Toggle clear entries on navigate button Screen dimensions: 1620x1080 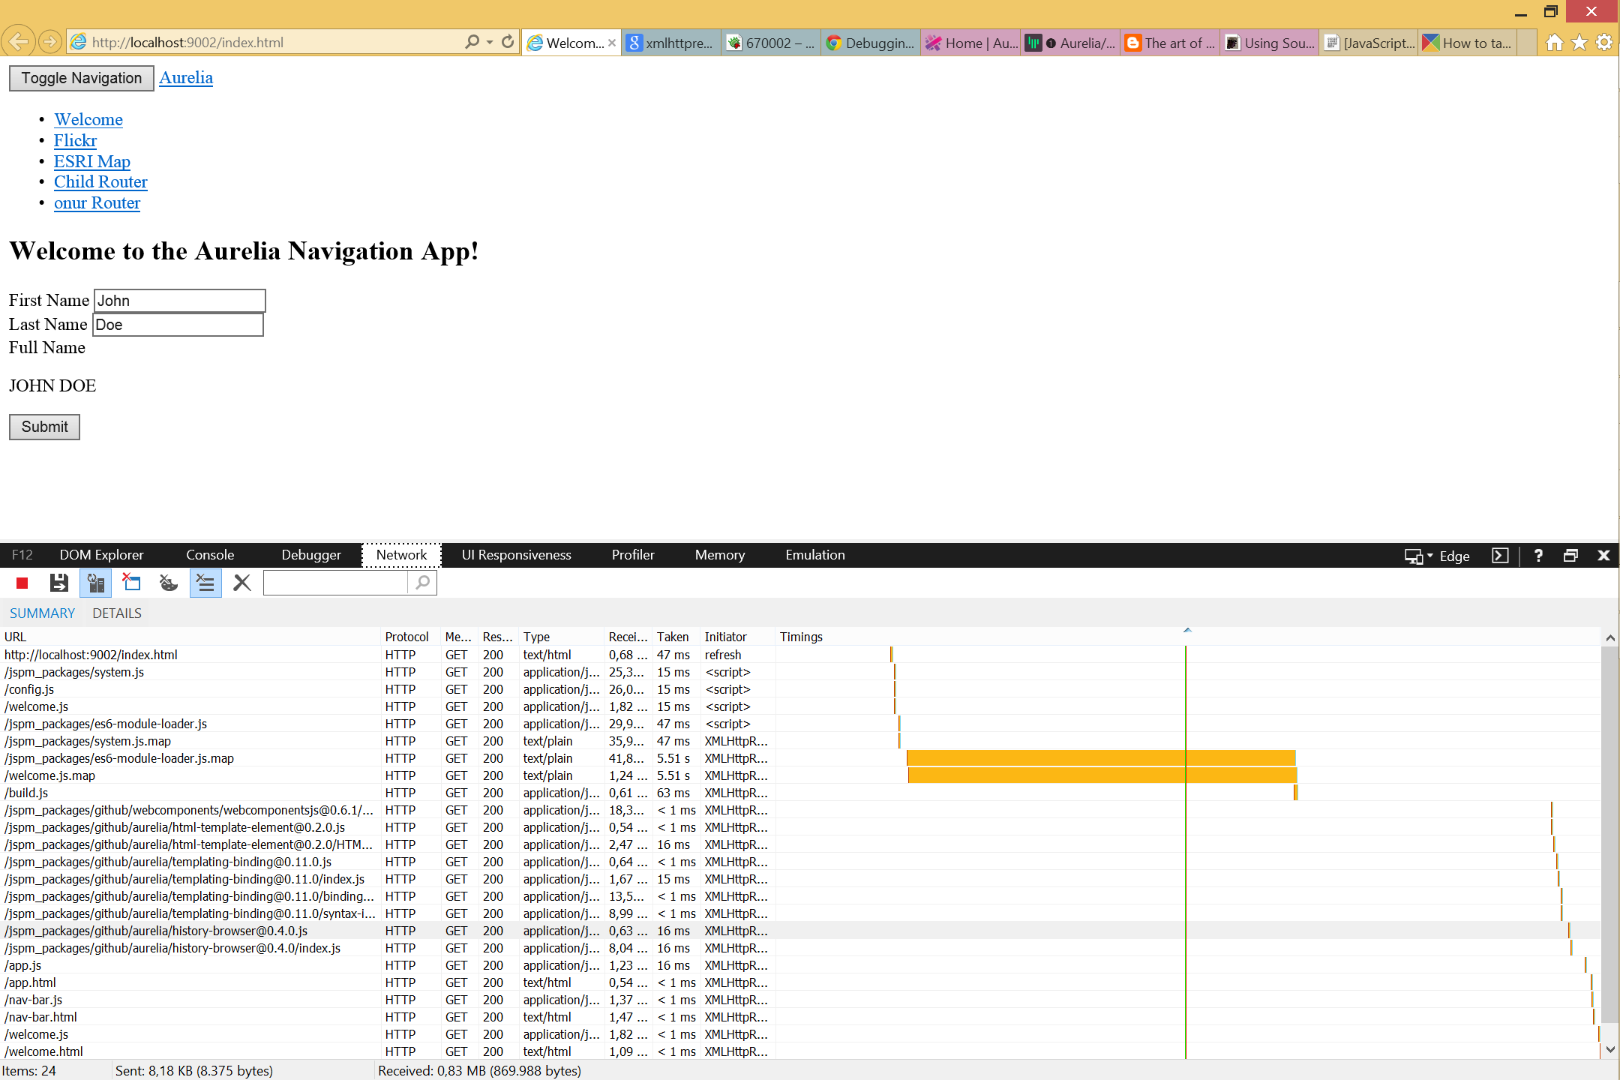point(205,583)
